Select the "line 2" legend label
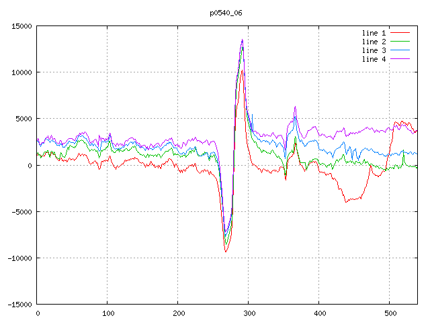 point(374,42)
